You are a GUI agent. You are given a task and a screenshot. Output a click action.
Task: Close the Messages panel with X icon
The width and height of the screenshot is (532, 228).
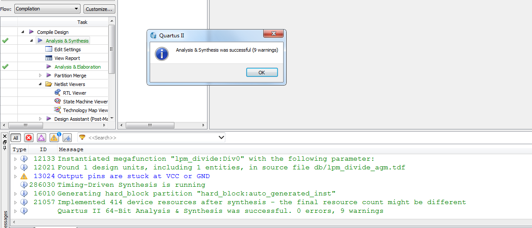[5, 136]
